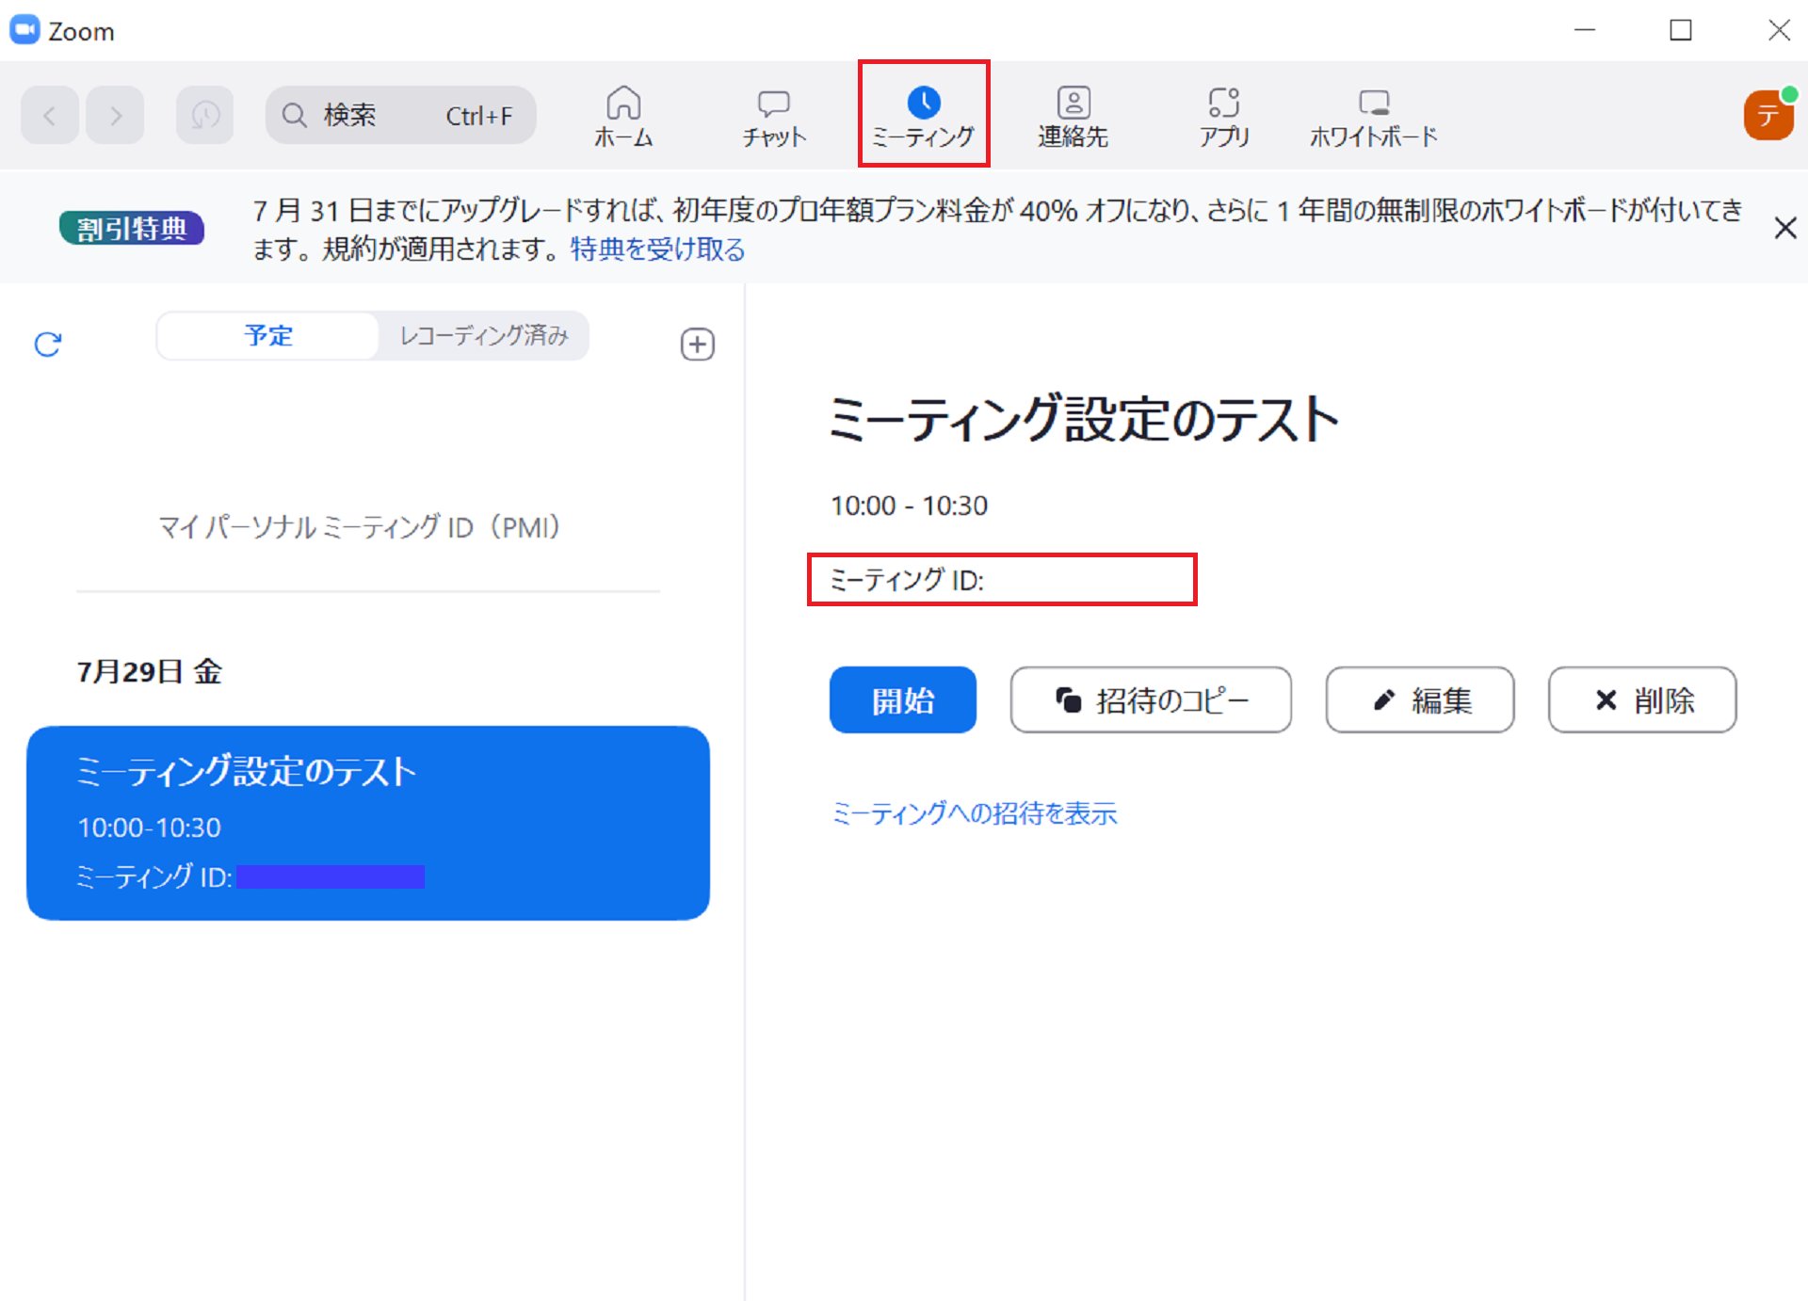The width and height of the screenshot is (1808, 1301).
Task: Go forward with the right arrow button
Action: (x=115, y=116)
